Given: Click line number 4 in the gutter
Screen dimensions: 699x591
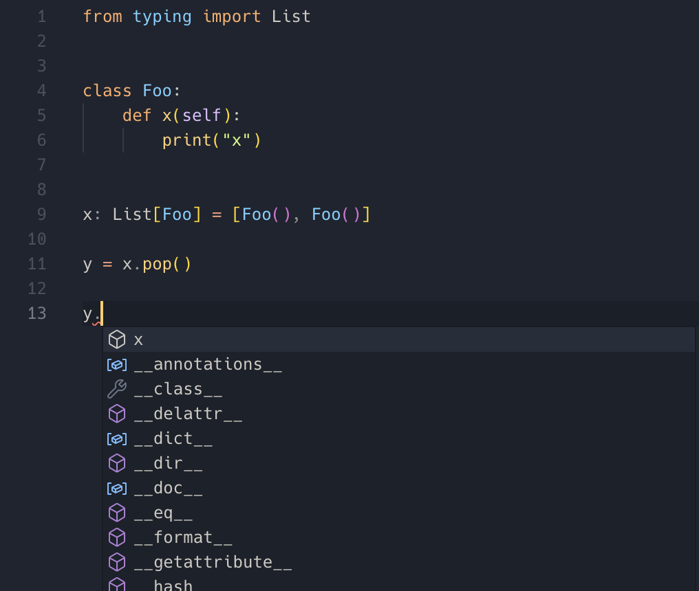Looking at the screenshot, I should point(41,91).
